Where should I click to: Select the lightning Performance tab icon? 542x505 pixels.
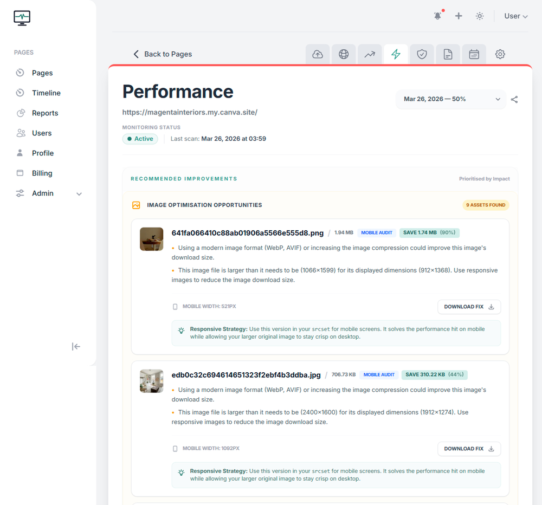[396, 54]
